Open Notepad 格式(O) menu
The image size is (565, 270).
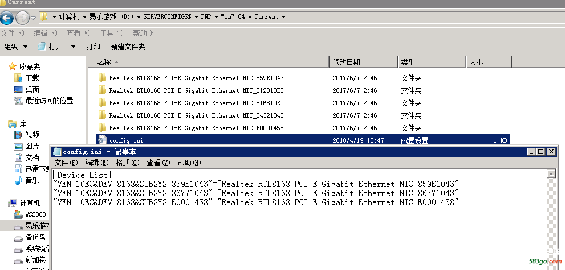[128, 163]
